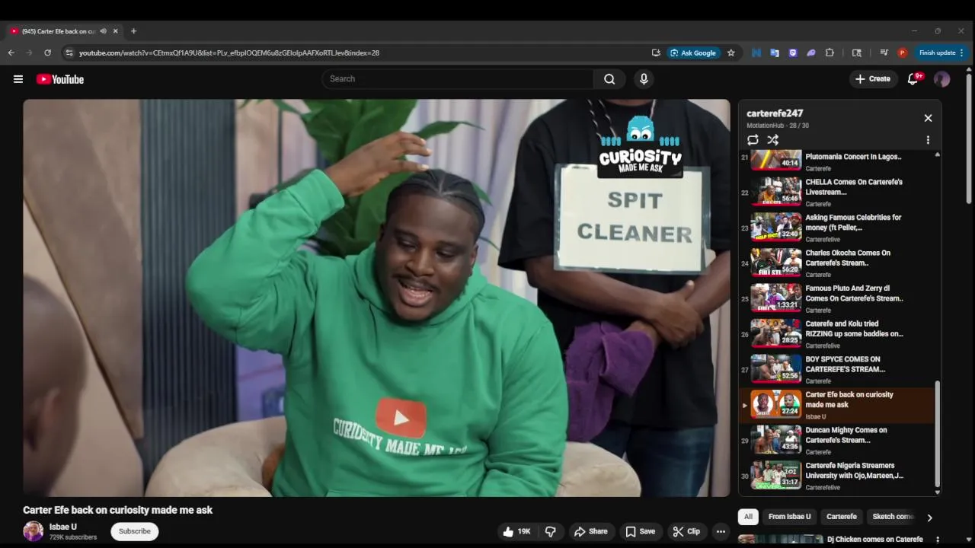Open BOY SPYCE COMES ON CARTEREFE'S STREAM

point(837,369)
